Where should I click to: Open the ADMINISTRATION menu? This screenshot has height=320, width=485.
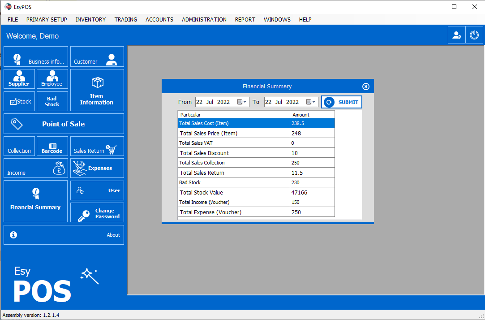tap(204, 19)
